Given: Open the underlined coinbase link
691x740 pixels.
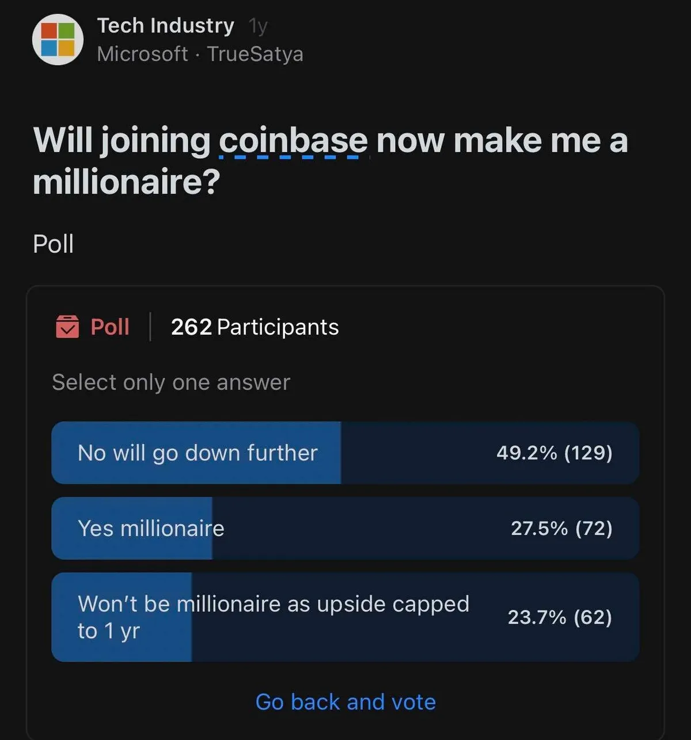Looking at the screenshot, I should pyautogui.click(x=293, y=141).
